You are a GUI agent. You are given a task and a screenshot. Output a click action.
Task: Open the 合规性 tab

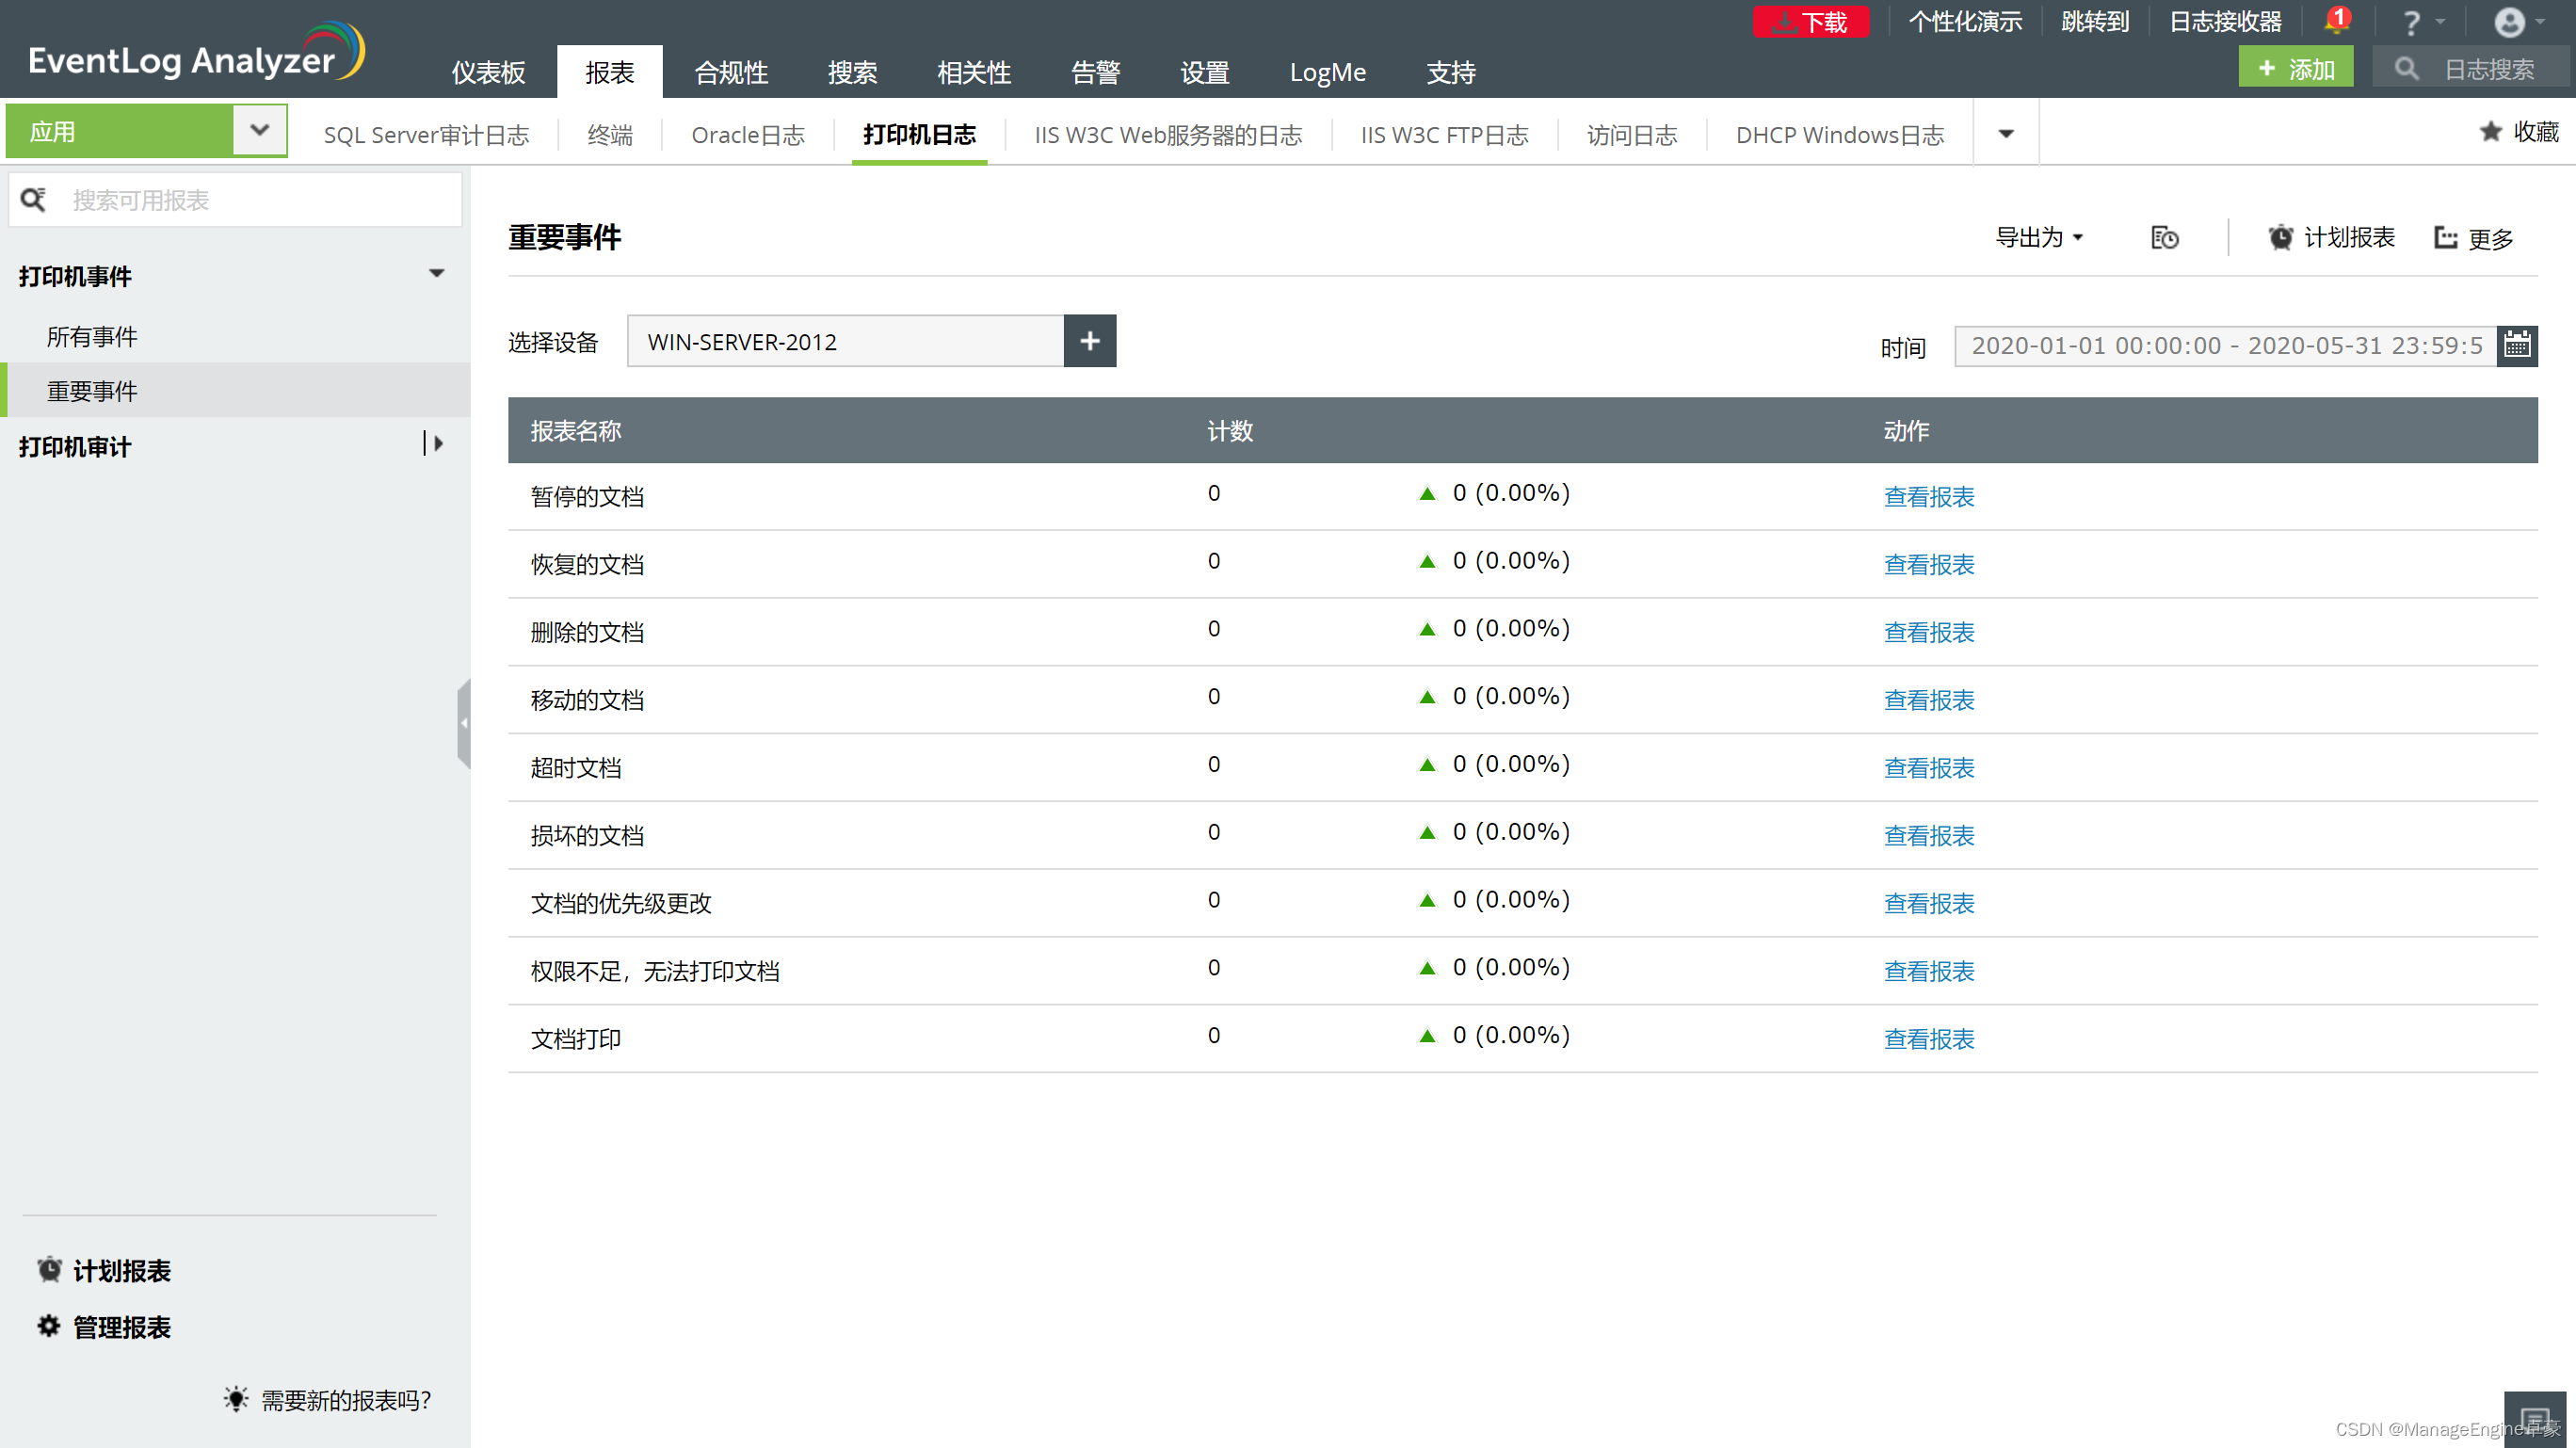(x=731, y=72)
